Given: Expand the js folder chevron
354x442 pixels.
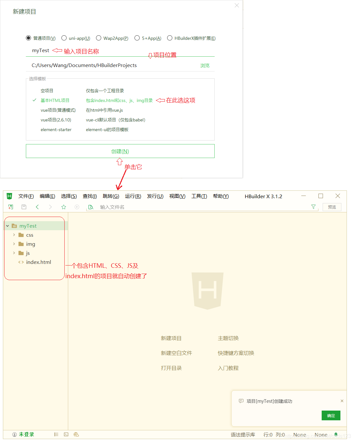Looking at the screenshot, I should pyautogui.click(x=14, y=253).
